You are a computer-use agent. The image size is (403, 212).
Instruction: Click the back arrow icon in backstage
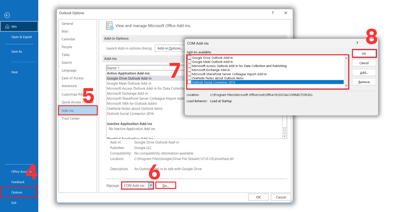coord(7,15)
